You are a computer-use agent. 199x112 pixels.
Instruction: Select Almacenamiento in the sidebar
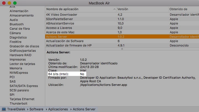(21, 15)
